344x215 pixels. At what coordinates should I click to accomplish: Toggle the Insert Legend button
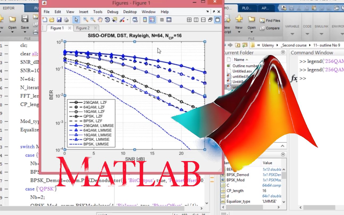(x=152, y=20)
